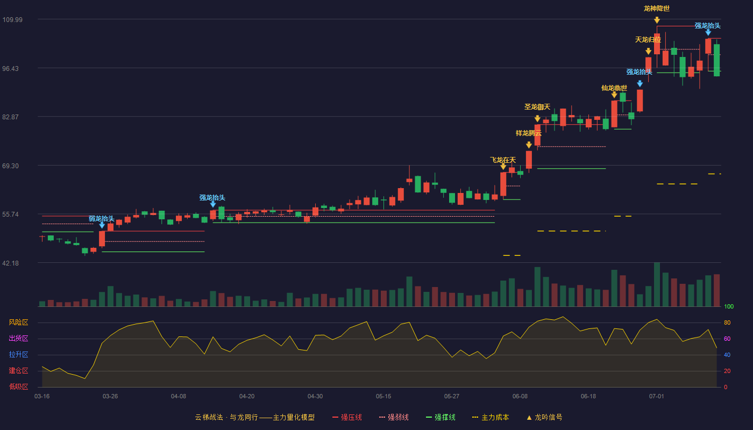Click the tallest volume bar near 07-01
The width and height of the screenshot is (753, 430).
pyautogui.click(x=657, y=284)
